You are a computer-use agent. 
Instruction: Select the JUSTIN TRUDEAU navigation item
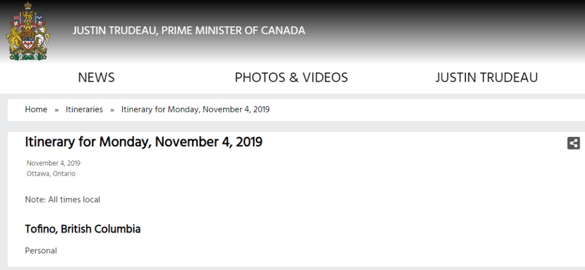(x=487, y=78)
